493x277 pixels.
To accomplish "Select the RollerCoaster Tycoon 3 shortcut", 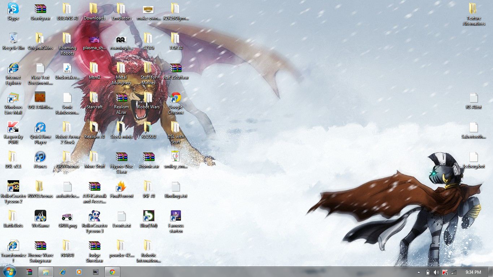I will pyautogui.click(x=94, y=222).
